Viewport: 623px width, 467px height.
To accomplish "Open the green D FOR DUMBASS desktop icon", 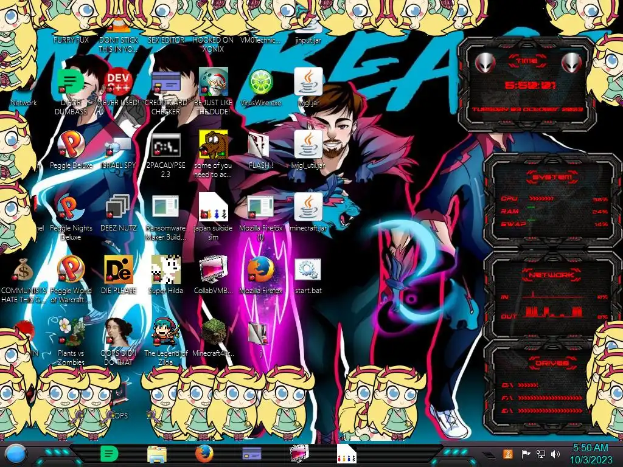I will tap(71, 82).
